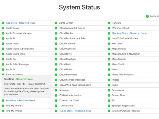The height and width of the screenshot is (119, 159).
Task: Click the System Status page heading
Action: (x=79, y=7)
